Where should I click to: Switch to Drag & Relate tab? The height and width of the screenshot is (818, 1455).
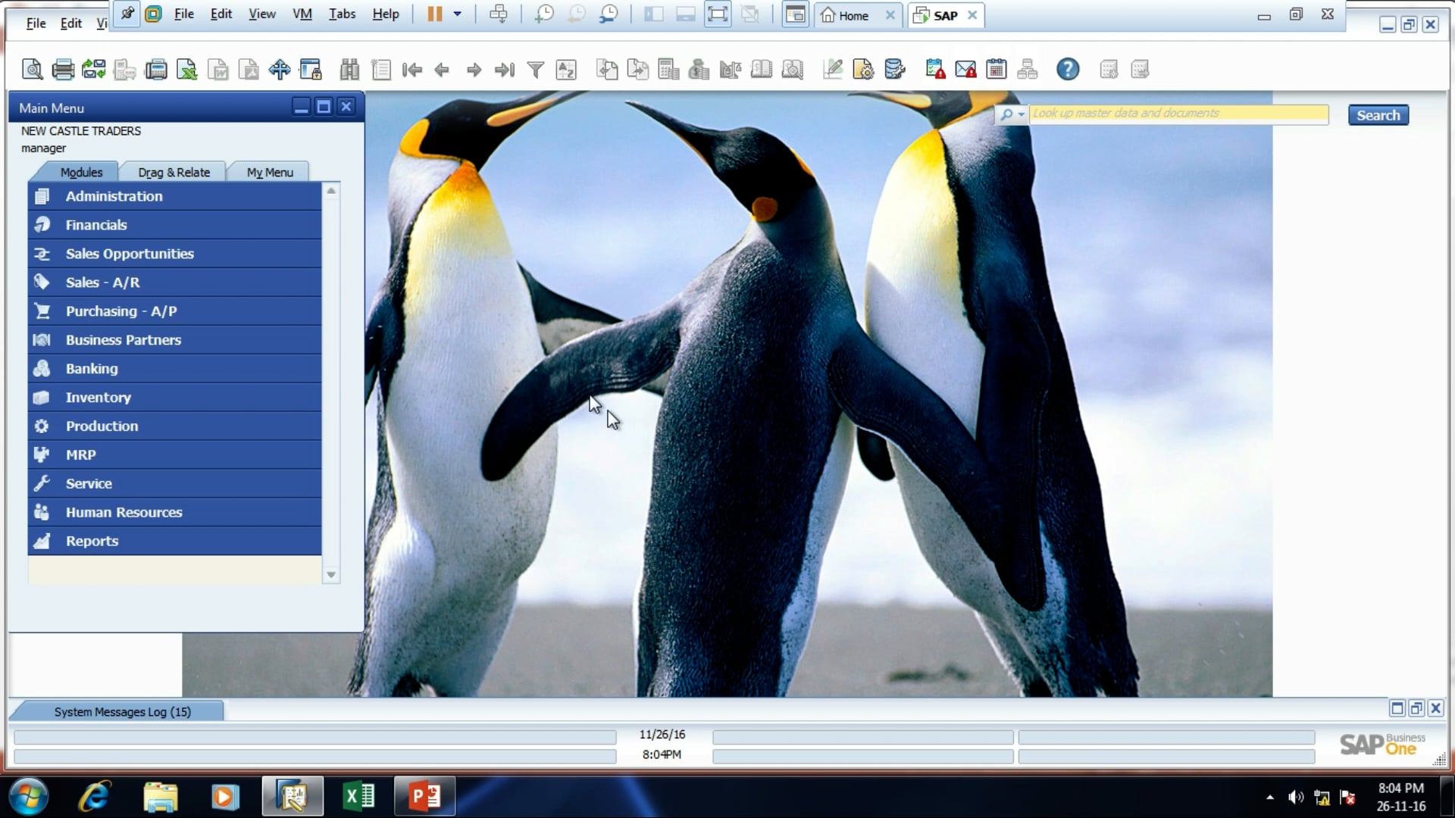[174, 172]
